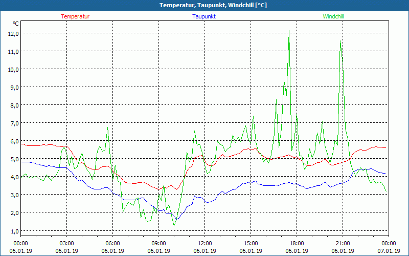The image size is (409, 256).
Task: Click the 9,0 y-axis value
Action: 15,87
